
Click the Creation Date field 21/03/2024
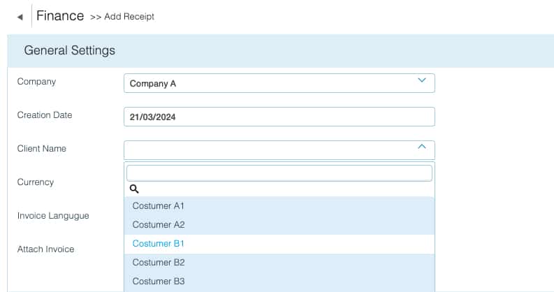(x=279, y=117)
